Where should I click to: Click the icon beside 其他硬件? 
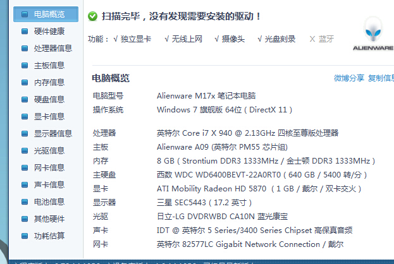pyautogui.click(x=25, y=219)
